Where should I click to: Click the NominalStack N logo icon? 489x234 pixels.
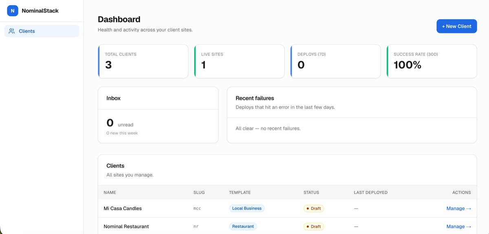13,11
